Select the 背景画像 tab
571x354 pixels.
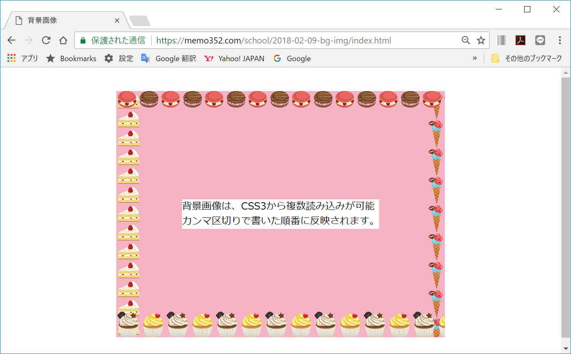coord(62,21)
